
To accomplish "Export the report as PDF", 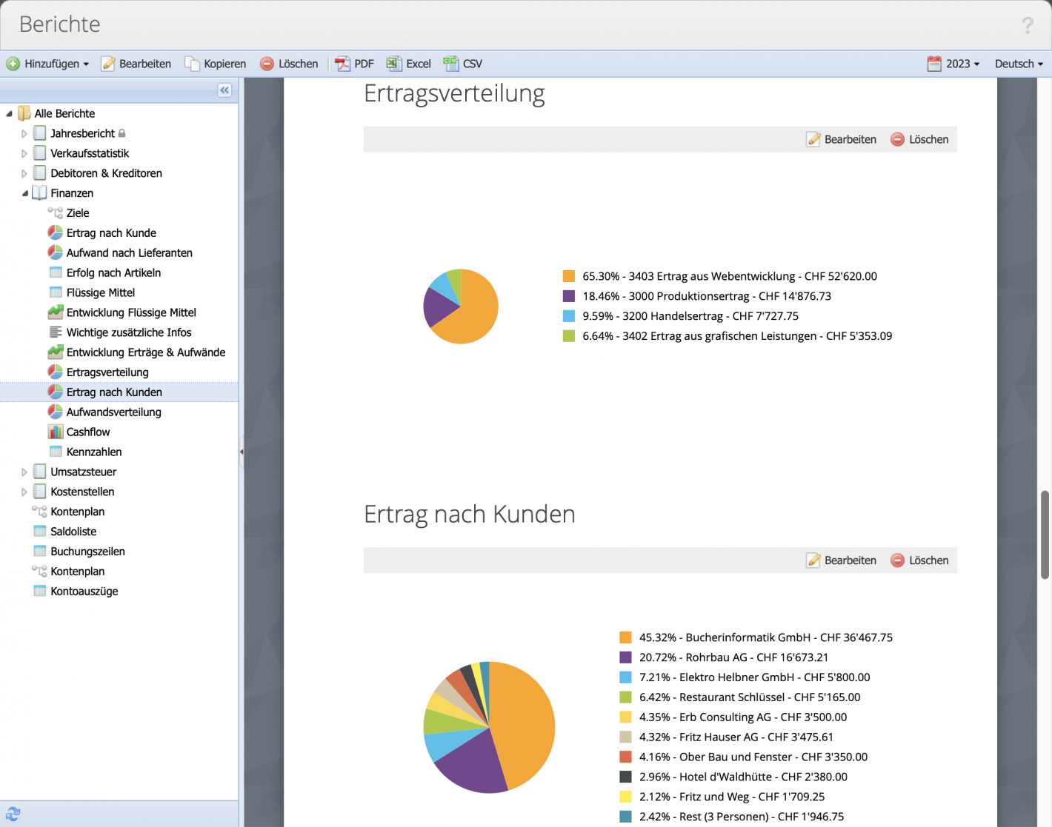I will point(354,64).
